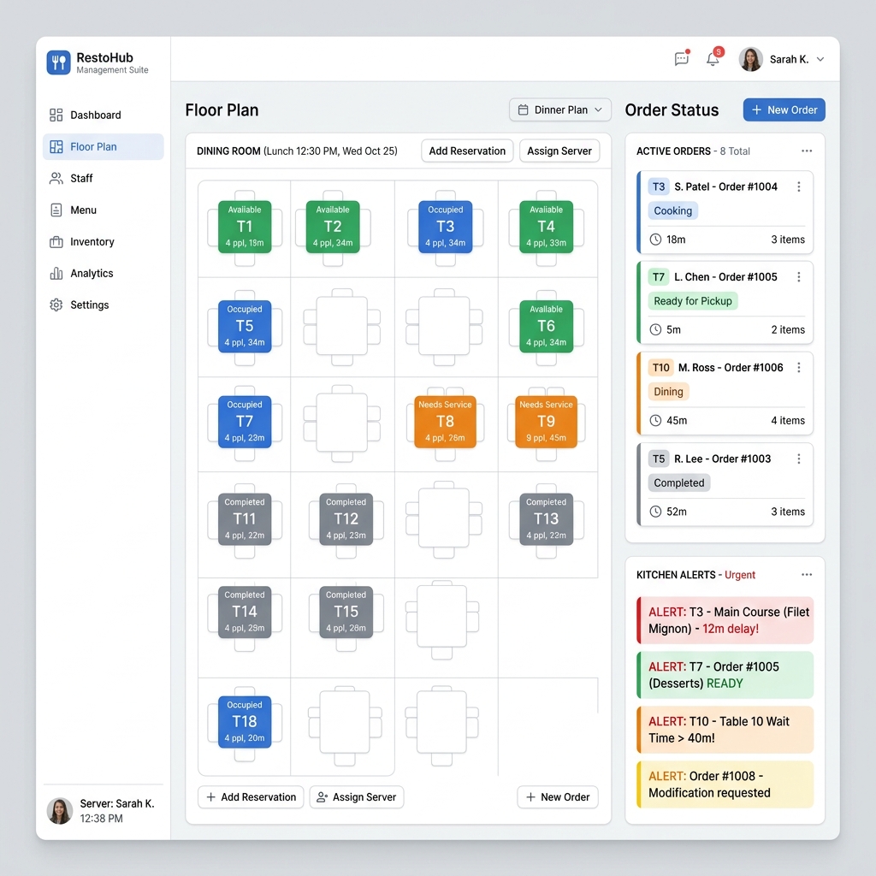Screen dimensions: 876x876
Task: Click the 45m clock icon on Order #1006
Action: pos(655,421)
